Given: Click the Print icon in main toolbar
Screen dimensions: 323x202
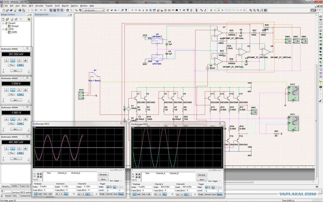Looking at the screenshot, I should [x=20, y=10].
